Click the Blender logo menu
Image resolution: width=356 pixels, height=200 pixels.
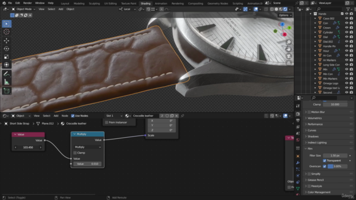pyautogui.click(x=4, y=3)
